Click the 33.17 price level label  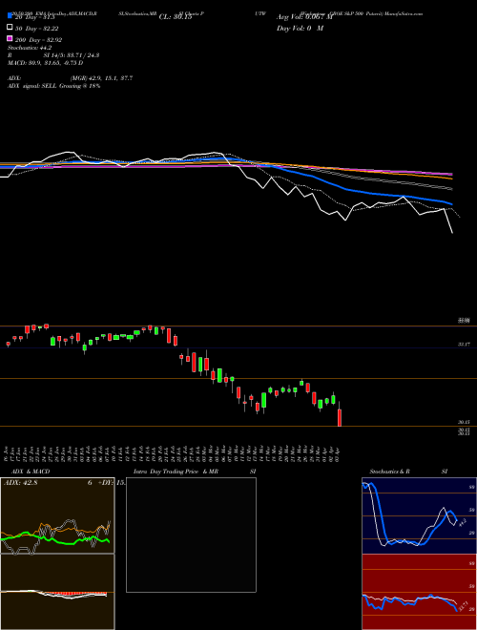pos(464,345)
